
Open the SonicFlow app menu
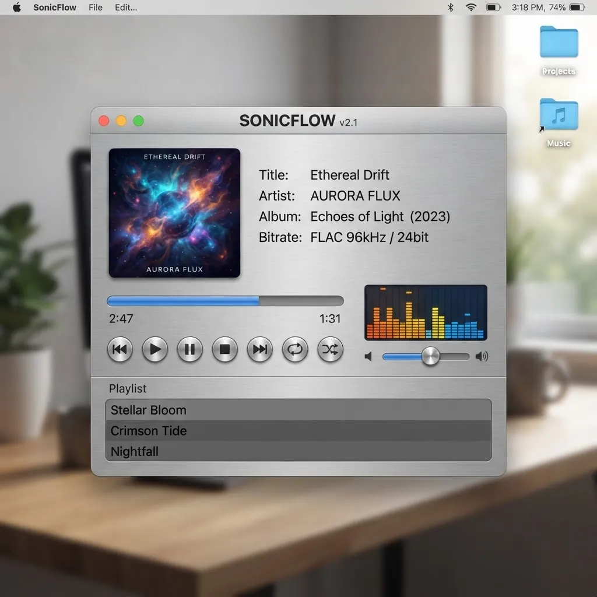[x=55, y=8]
